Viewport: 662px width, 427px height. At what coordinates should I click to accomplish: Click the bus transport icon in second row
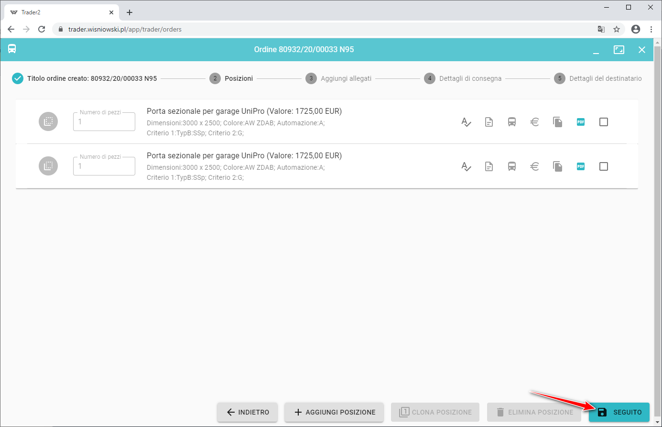(x=512, y=166)
